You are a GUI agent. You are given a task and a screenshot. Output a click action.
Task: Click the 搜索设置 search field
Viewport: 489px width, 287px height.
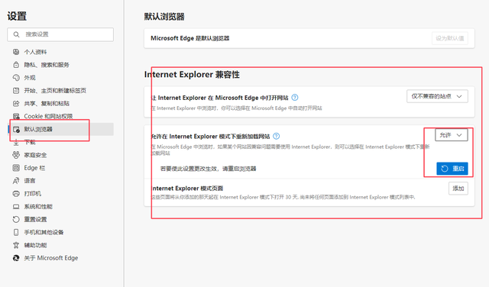(60, 34)
